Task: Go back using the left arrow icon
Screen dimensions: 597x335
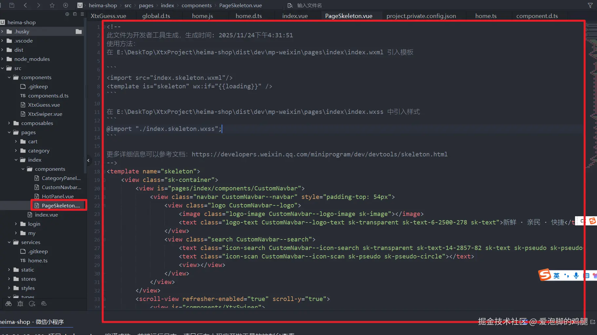Action: click(25, 5)
